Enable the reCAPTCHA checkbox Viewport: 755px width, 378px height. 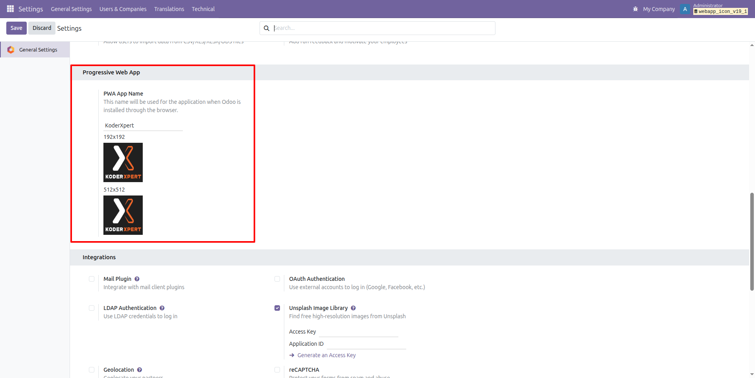point(277,370)
